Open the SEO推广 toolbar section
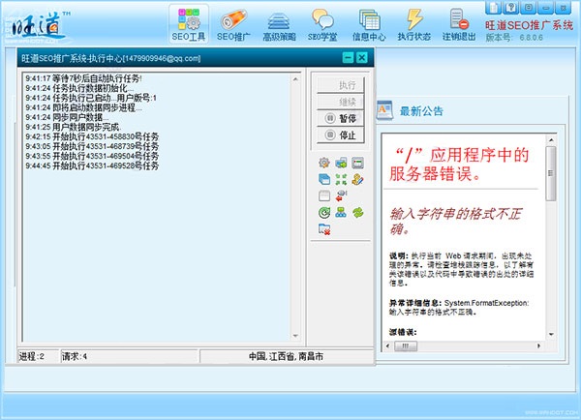 [x=233, y=24]
